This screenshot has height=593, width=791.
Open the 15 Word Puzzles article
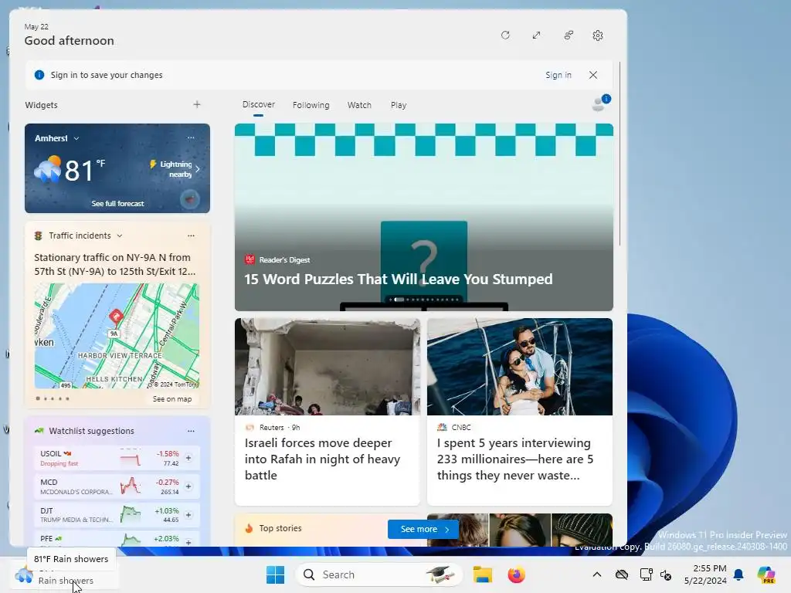424,217
